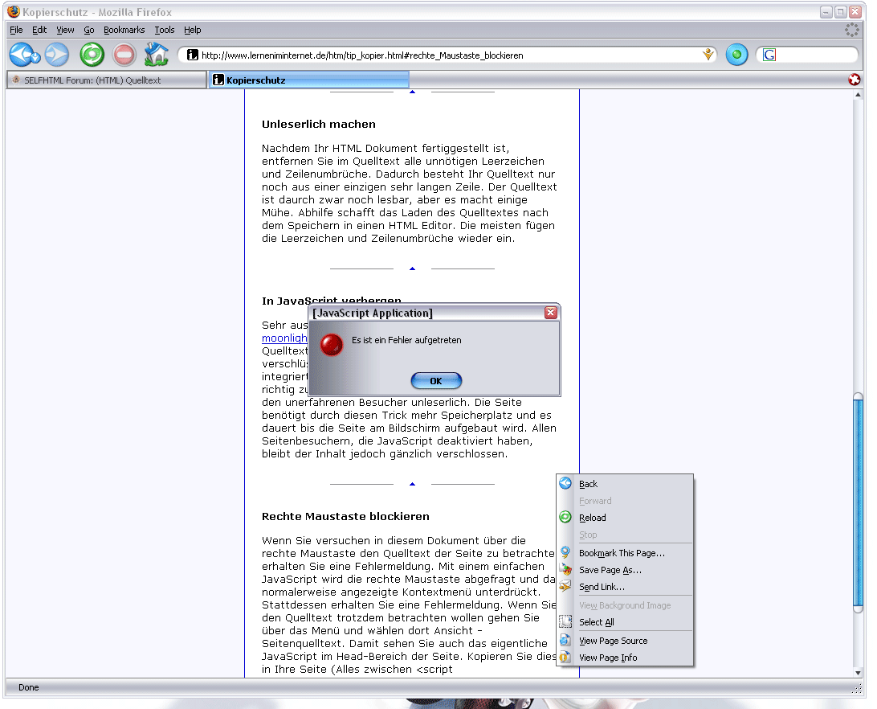
Task: Open the Google search engine selector
Action: (769, 55)
